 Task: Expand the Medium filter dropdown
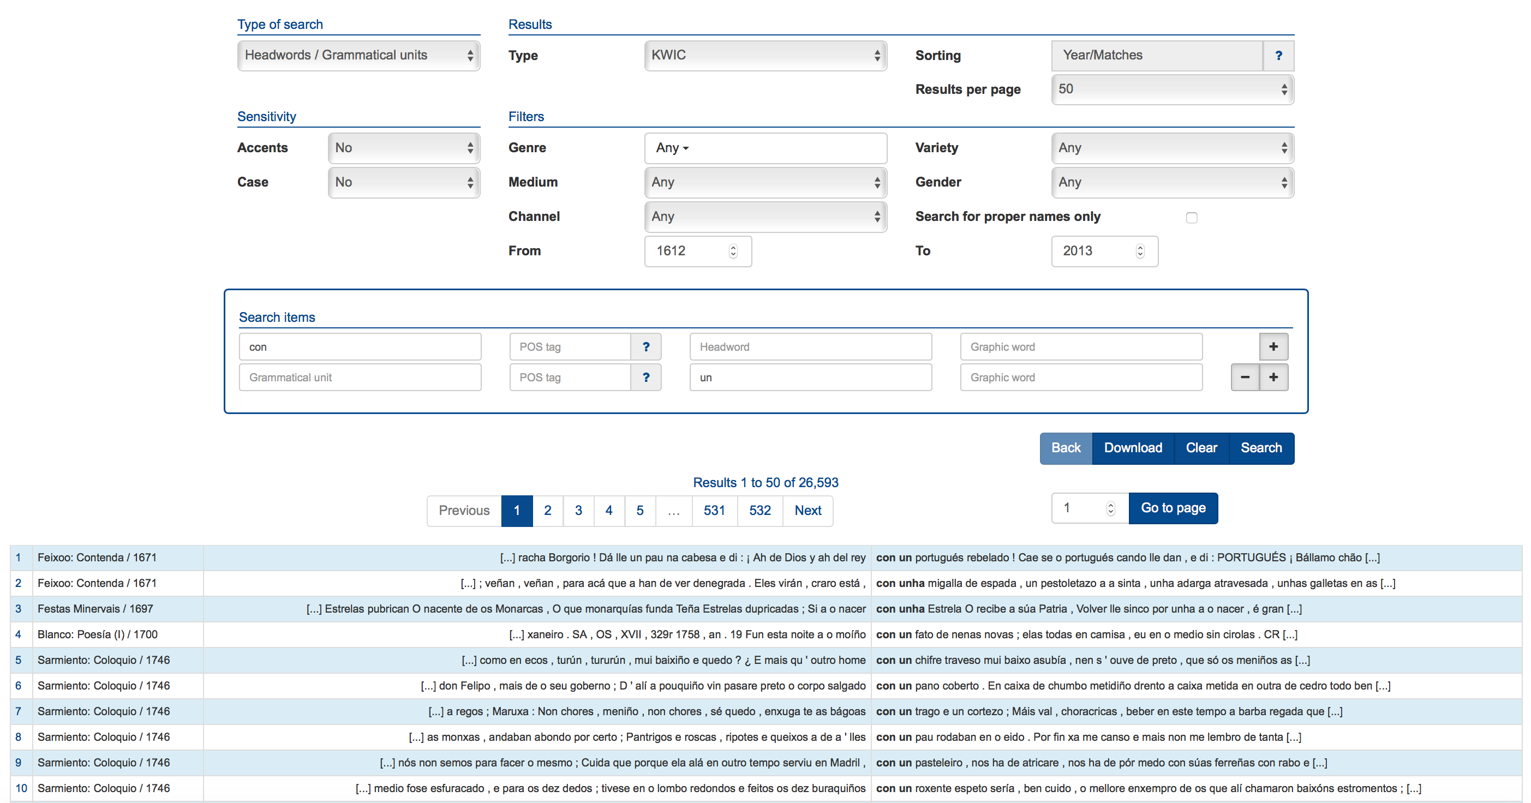[764, 182]
